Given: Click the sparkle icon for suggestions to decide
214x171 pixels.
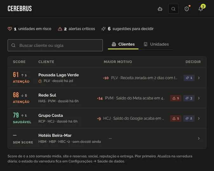Looking at the screenshot, I should pos(104,29).
